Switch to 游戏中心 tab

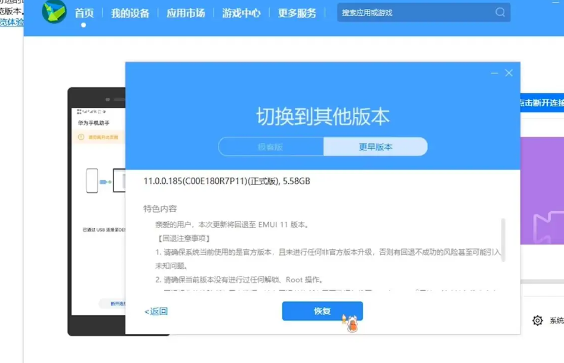[x=241, y=13]
